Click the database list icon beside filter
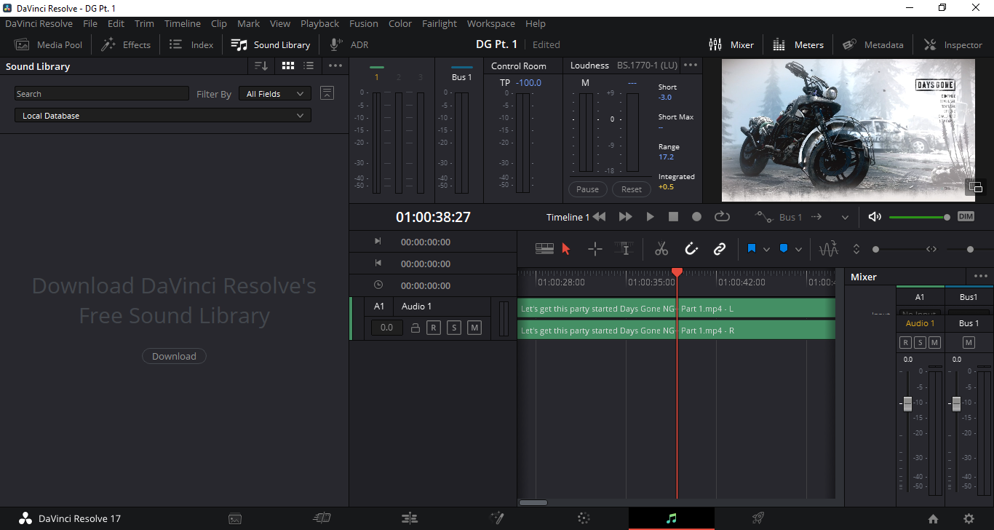The height and width of the screenshot is (530, 994). [327, 93]
